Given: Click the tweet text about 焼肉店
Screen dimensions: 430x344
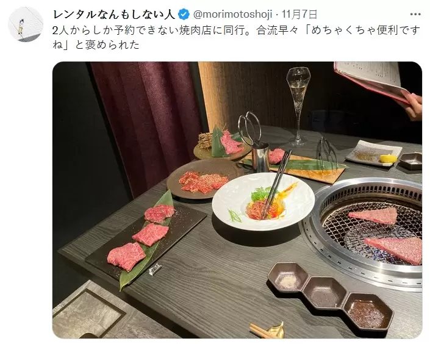Looking at the screenshot, I should [236, 38].
